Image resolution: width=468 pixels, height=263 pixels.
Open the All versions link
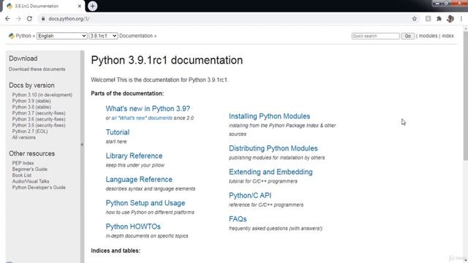pos(24,137)
